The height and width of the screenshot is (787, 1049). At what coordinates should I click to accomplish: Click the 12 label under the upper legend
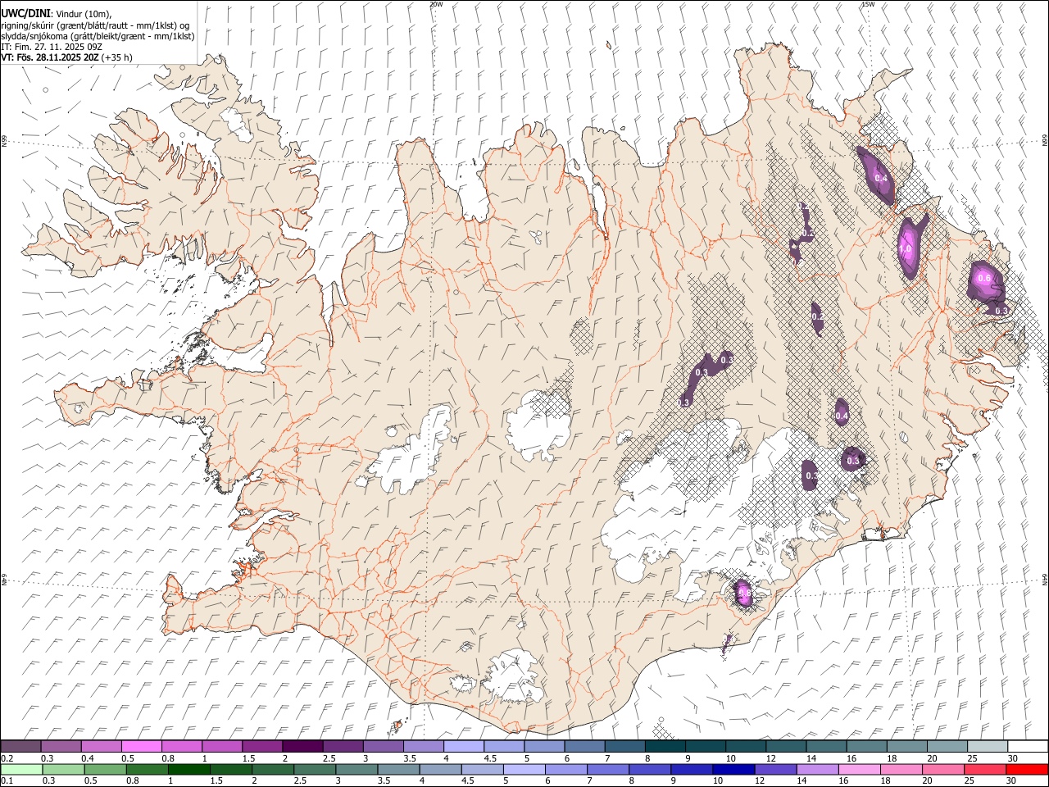pos(770,758)
